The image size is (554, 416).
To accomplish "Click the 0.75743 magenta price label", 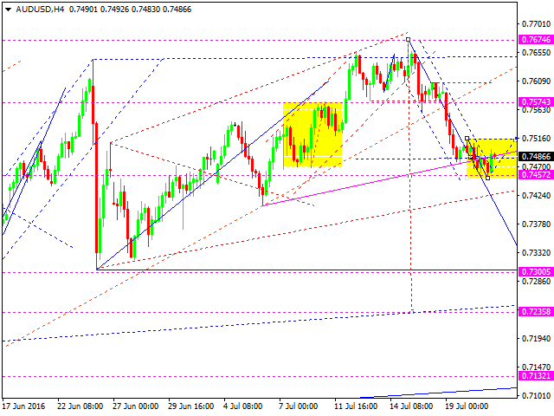I will 536,102.
